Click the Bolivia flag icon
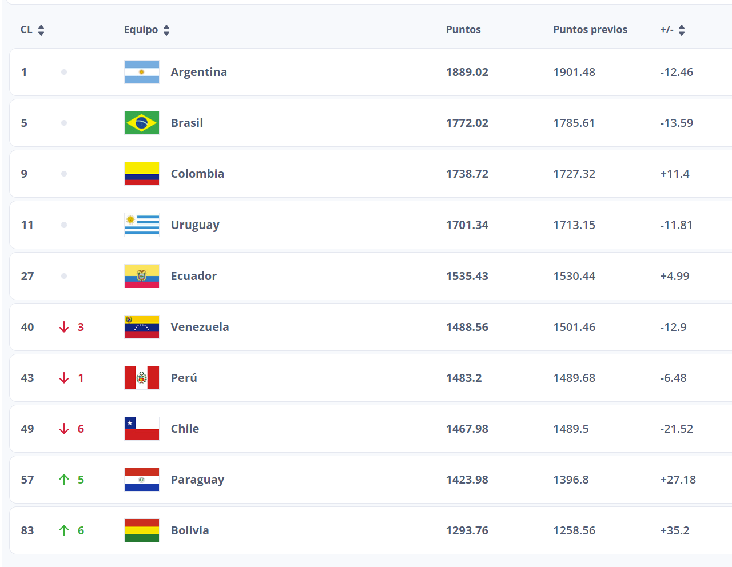This screenshot has width=732, height=567. [x=142, y=530]
